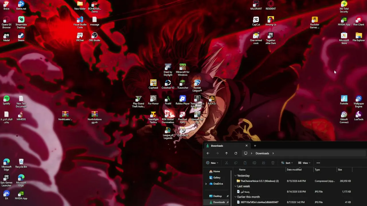Select Dead by Daylight shortcut
The width and height of the screenshot is (367, 206).
(168, 70)
